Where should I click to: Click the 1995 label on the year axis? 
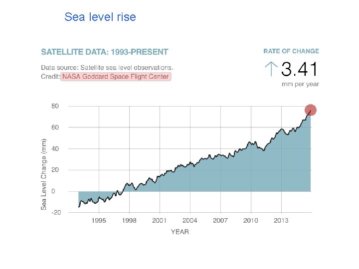click(x=99, y=220)
